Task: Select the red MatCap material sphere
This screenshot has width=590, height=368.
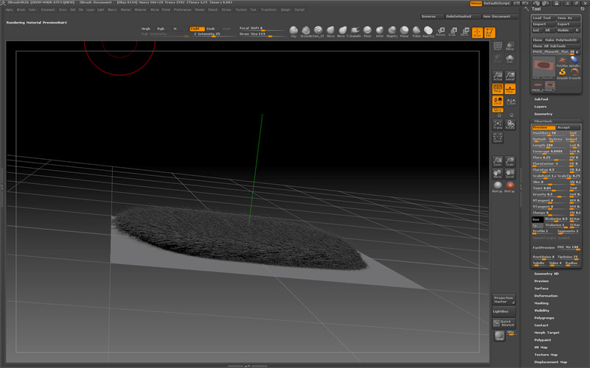Action: pyautogui.click(x=510, y=187)
